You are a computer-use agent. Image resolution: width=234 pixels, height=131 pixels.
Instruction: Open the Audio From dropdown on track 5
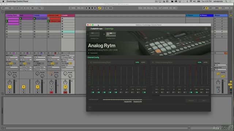click(68, 57)
